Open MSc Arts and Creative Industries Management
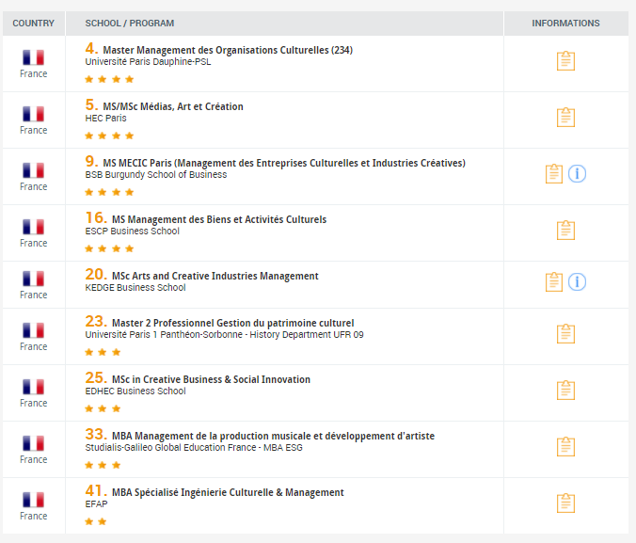 pyautogui.click(x=215, y=276)
